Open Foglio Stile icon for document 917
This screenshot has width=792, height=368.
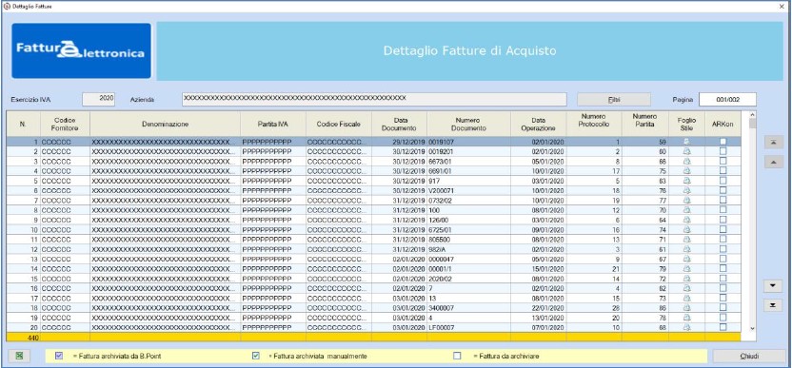tap(686, 181)
